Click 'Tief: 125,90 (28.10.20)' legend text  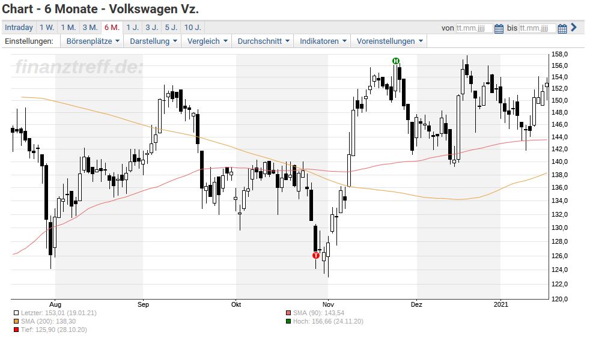(x=54, y=330)
